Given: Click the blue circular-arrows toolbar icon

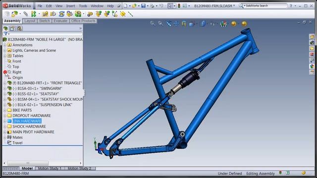Looking at the screenshot, I should tap(61, 14).
